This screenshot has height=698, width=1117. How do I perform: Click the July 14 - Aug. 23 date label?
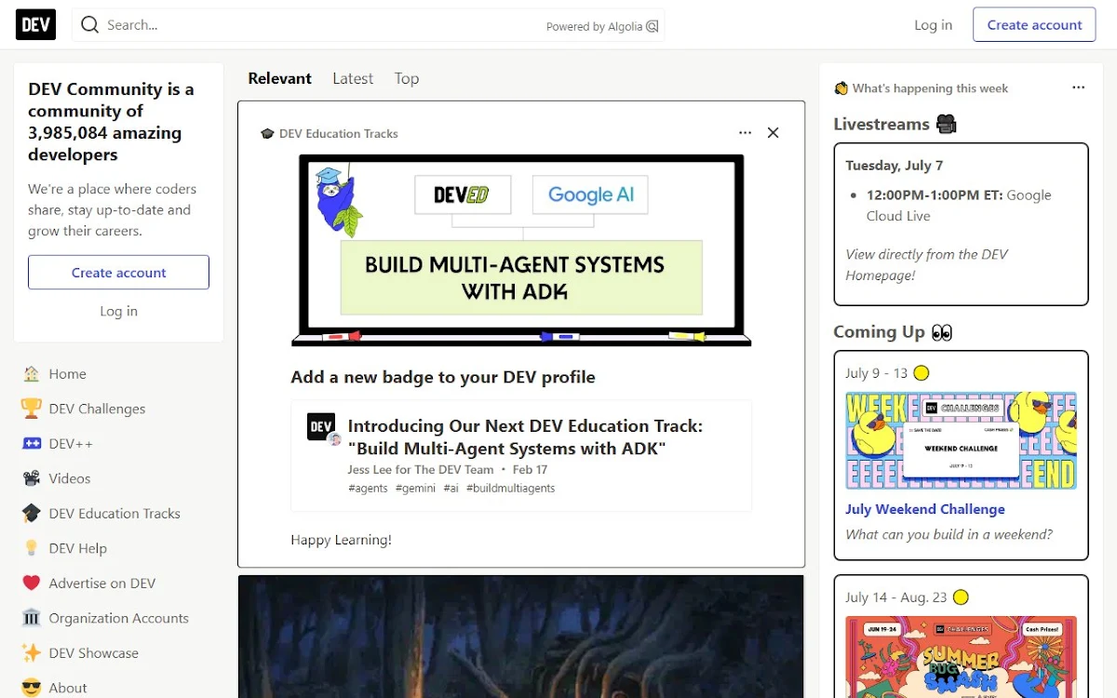pyautogui.click(x=896, y=597)
